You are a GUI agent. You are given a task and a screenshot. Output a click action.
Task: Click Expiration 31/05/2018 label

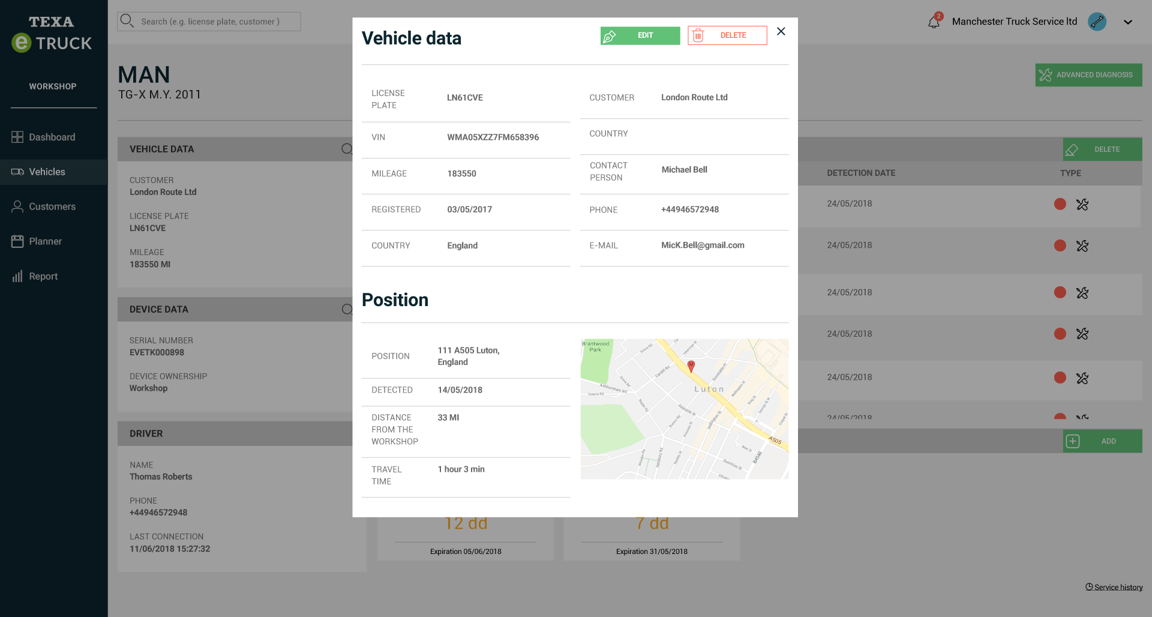652,552
